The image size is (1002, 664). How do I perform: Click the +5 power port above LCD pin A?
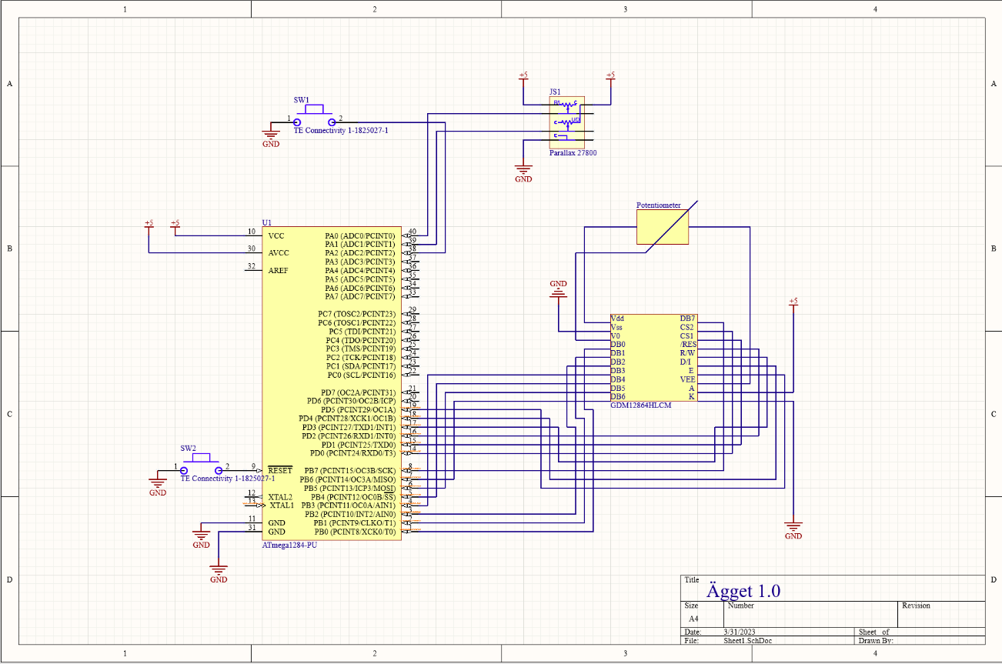(x=793, y=302)
